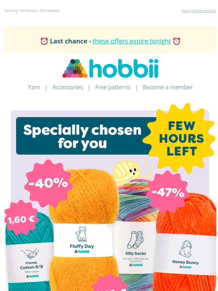Image resolution: width=218 pixels, height=291 pixels.
Task: Click the 1,60 € price badge
Action: (21, 219)
